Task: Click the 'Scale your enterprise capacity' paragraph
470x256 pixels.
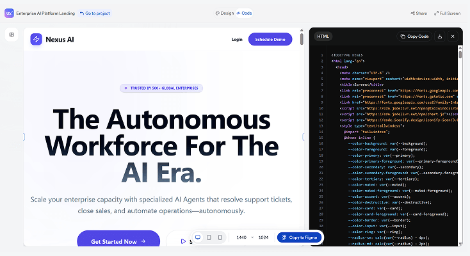Action: [x=161, y=205]
